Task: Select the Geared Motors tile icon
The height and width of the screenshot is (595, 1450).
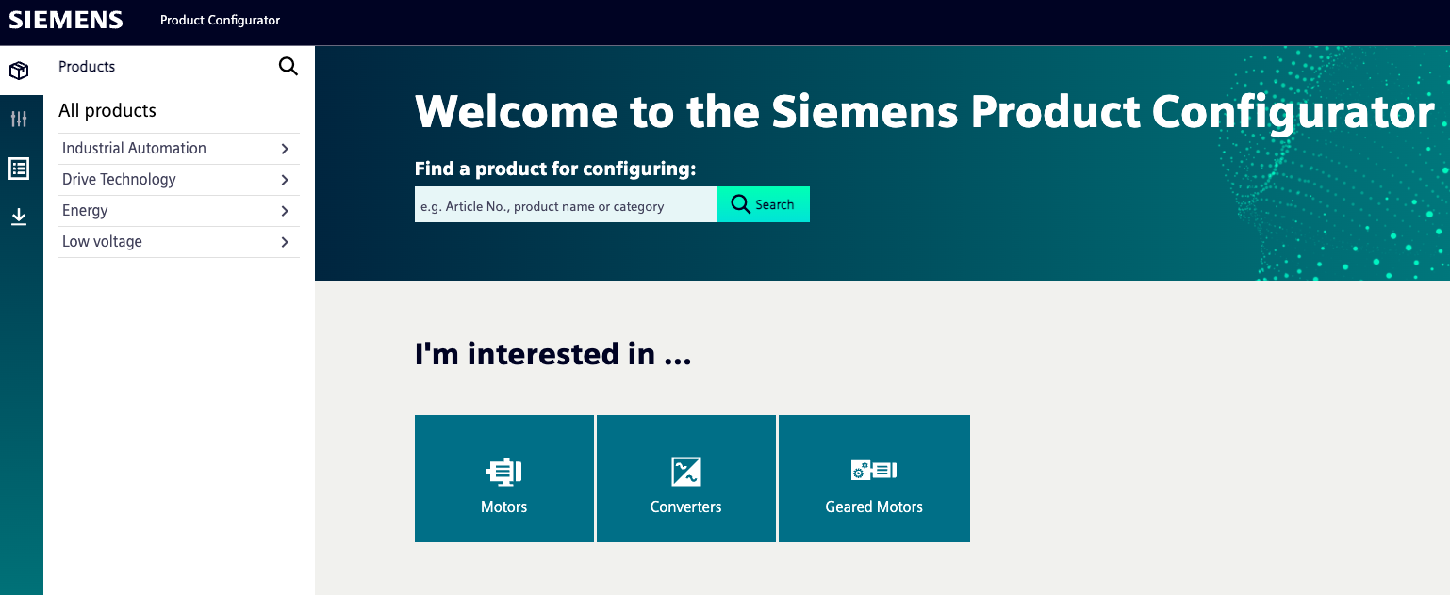Action: click(874, 471)
